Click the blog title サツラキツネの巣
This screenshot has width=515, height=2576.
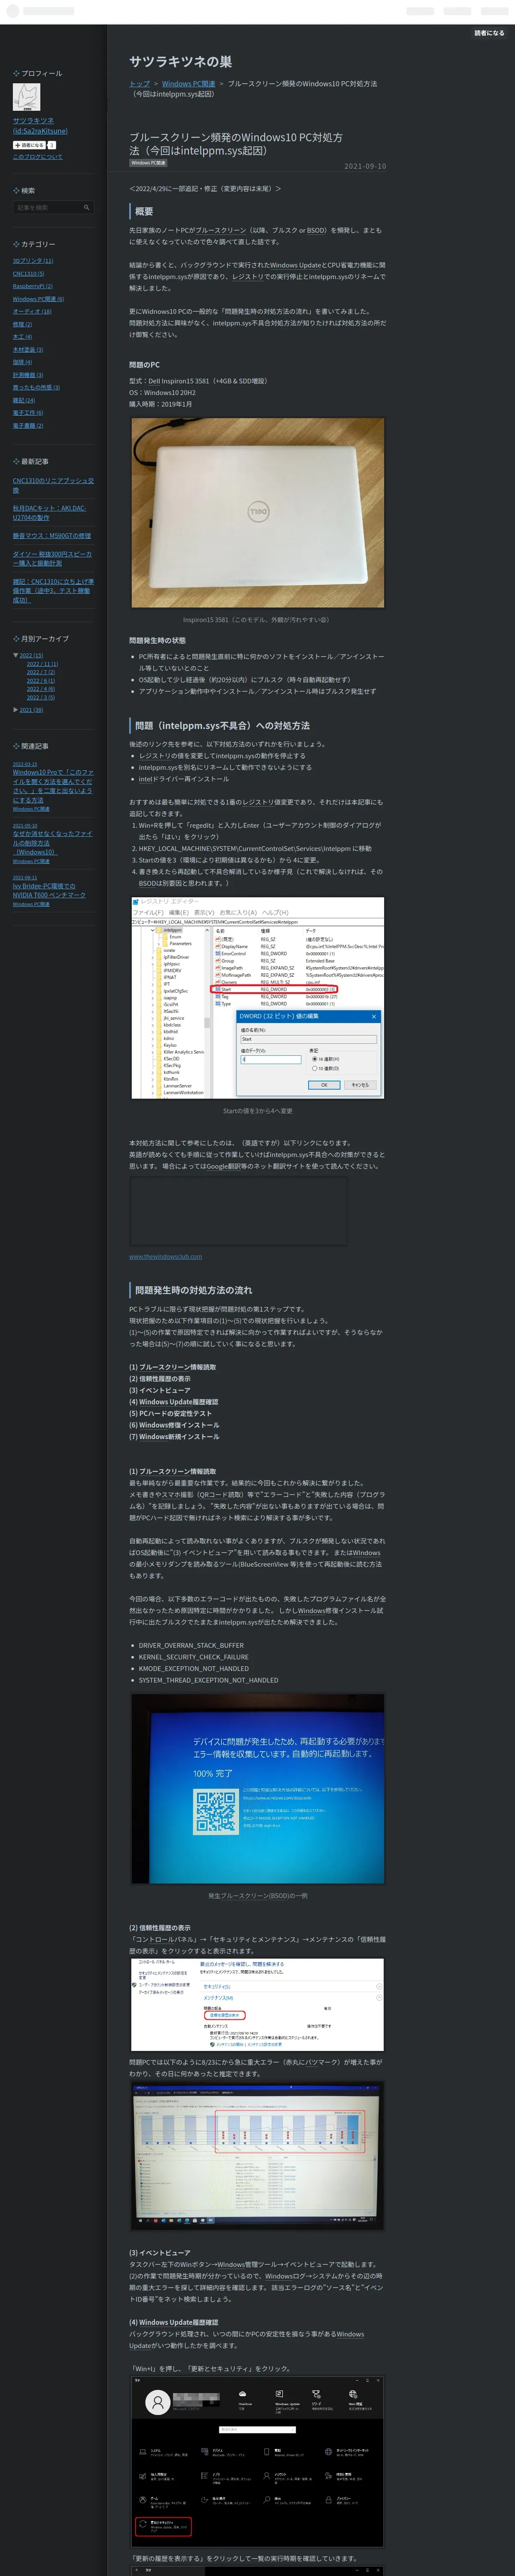tap(180, 62)
